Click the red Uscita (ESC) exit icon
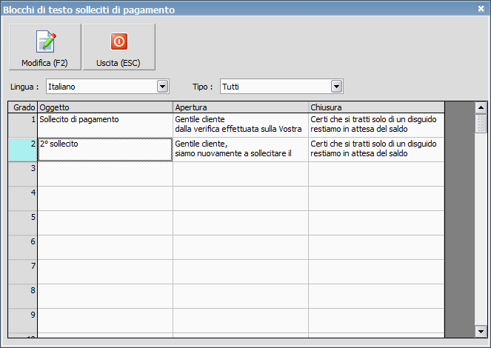Viewport: 491px width, 348px height. (118, 41)
